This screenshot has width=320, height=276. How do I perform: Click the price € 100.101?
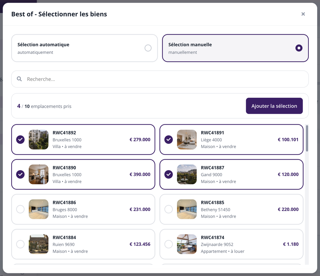(288, 139)
